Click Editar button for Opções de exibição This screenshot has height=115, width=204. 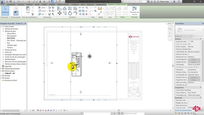[194, 62]
